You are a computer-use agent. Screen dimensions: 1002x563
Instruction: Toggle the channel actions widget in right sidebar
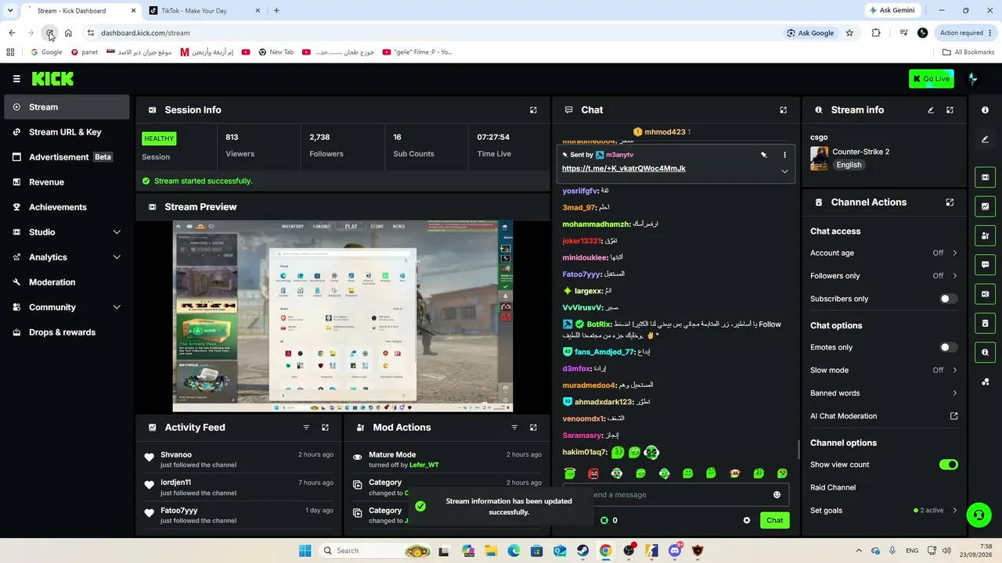[985, 323]
